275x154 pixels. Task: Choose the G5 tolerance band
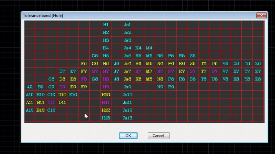(95, 56)
